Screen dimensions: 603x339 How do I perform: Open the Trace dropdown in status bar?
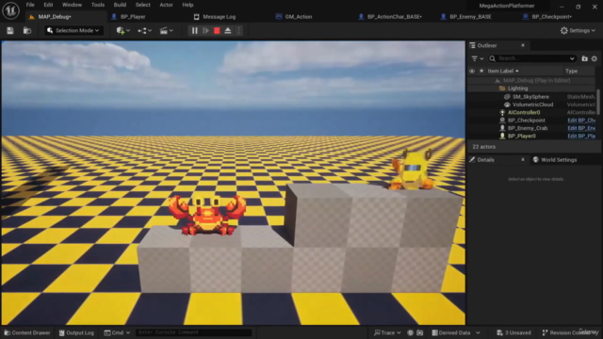387,332
